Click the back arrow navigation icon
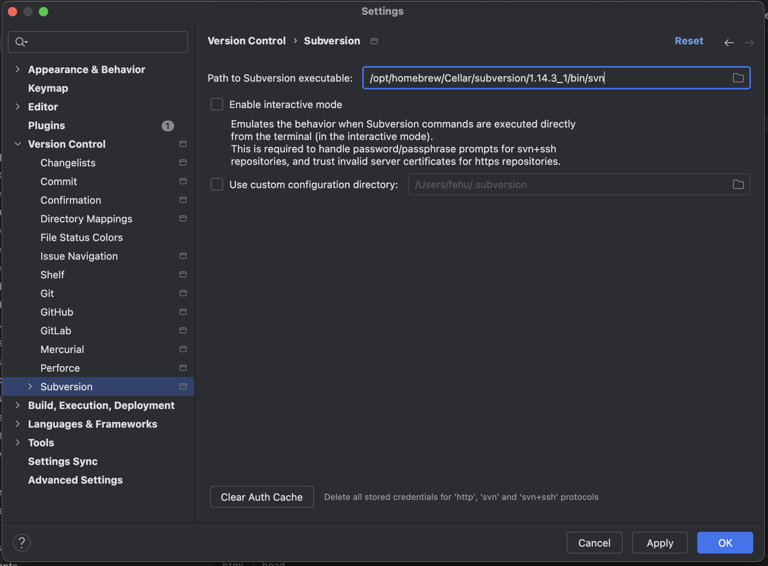 [x=729, y=42]
